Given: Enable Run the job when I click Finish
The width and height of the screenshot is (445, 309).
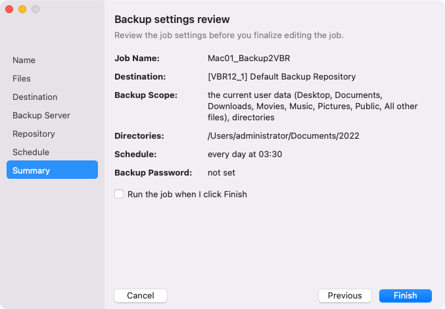Looking at the screenshot, I should 119,194.
